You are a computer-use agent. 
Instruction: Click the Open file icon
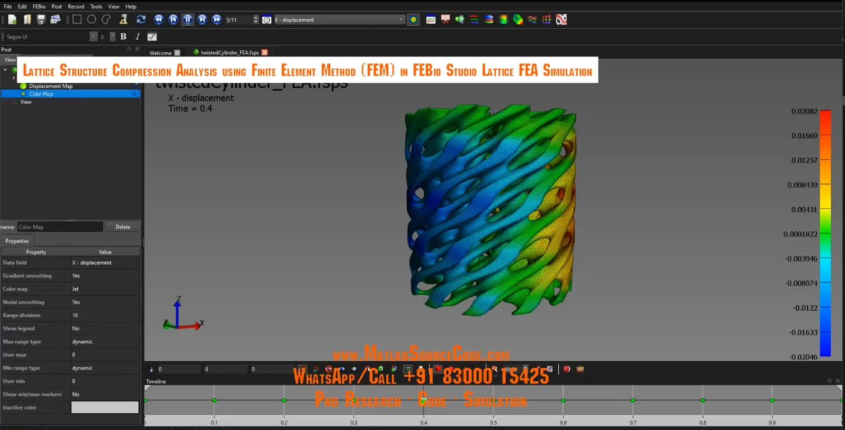pos(27,20)
